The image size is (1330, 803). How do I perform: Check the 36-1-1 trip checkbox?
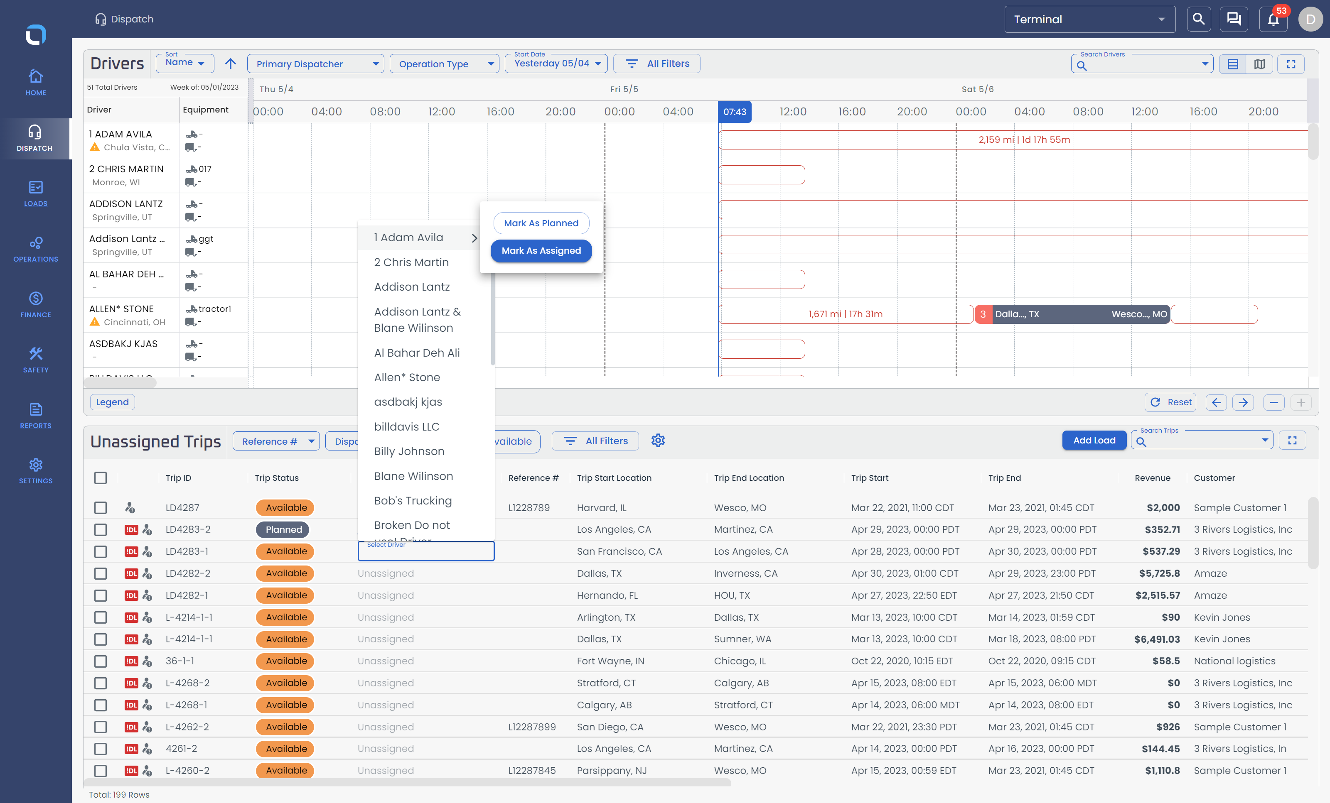pyautogui.click(x=101, y=661)
